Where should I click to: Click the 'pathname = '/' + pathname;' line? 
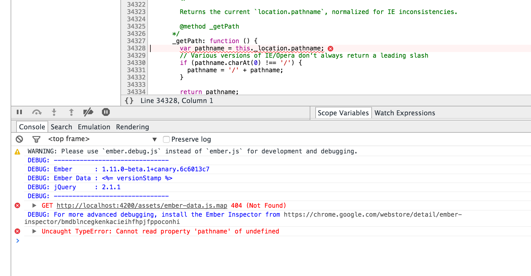click(x=235, y=70)
